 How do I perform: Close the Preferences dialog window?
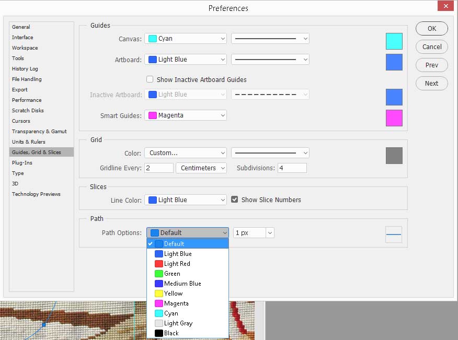tap(445, 6)
